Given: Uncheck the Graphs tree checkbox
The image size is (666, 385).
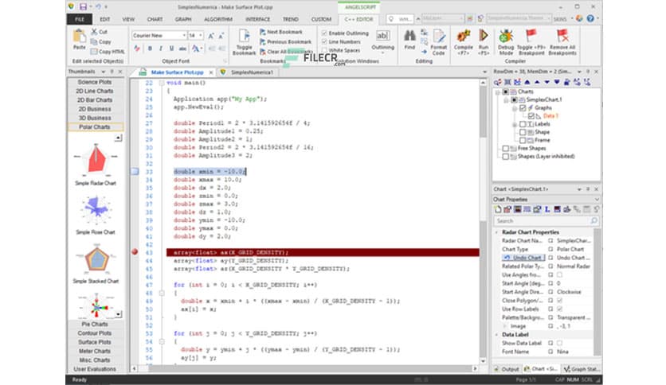Looking at the screenshot, I should [523, 108].
